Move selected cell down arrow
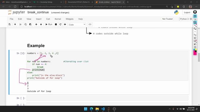The image size is (200, 112). (x=41, y=24)
